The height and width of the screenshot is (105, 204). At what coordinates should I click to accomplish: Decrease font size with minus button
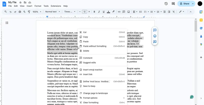[80, 12]
